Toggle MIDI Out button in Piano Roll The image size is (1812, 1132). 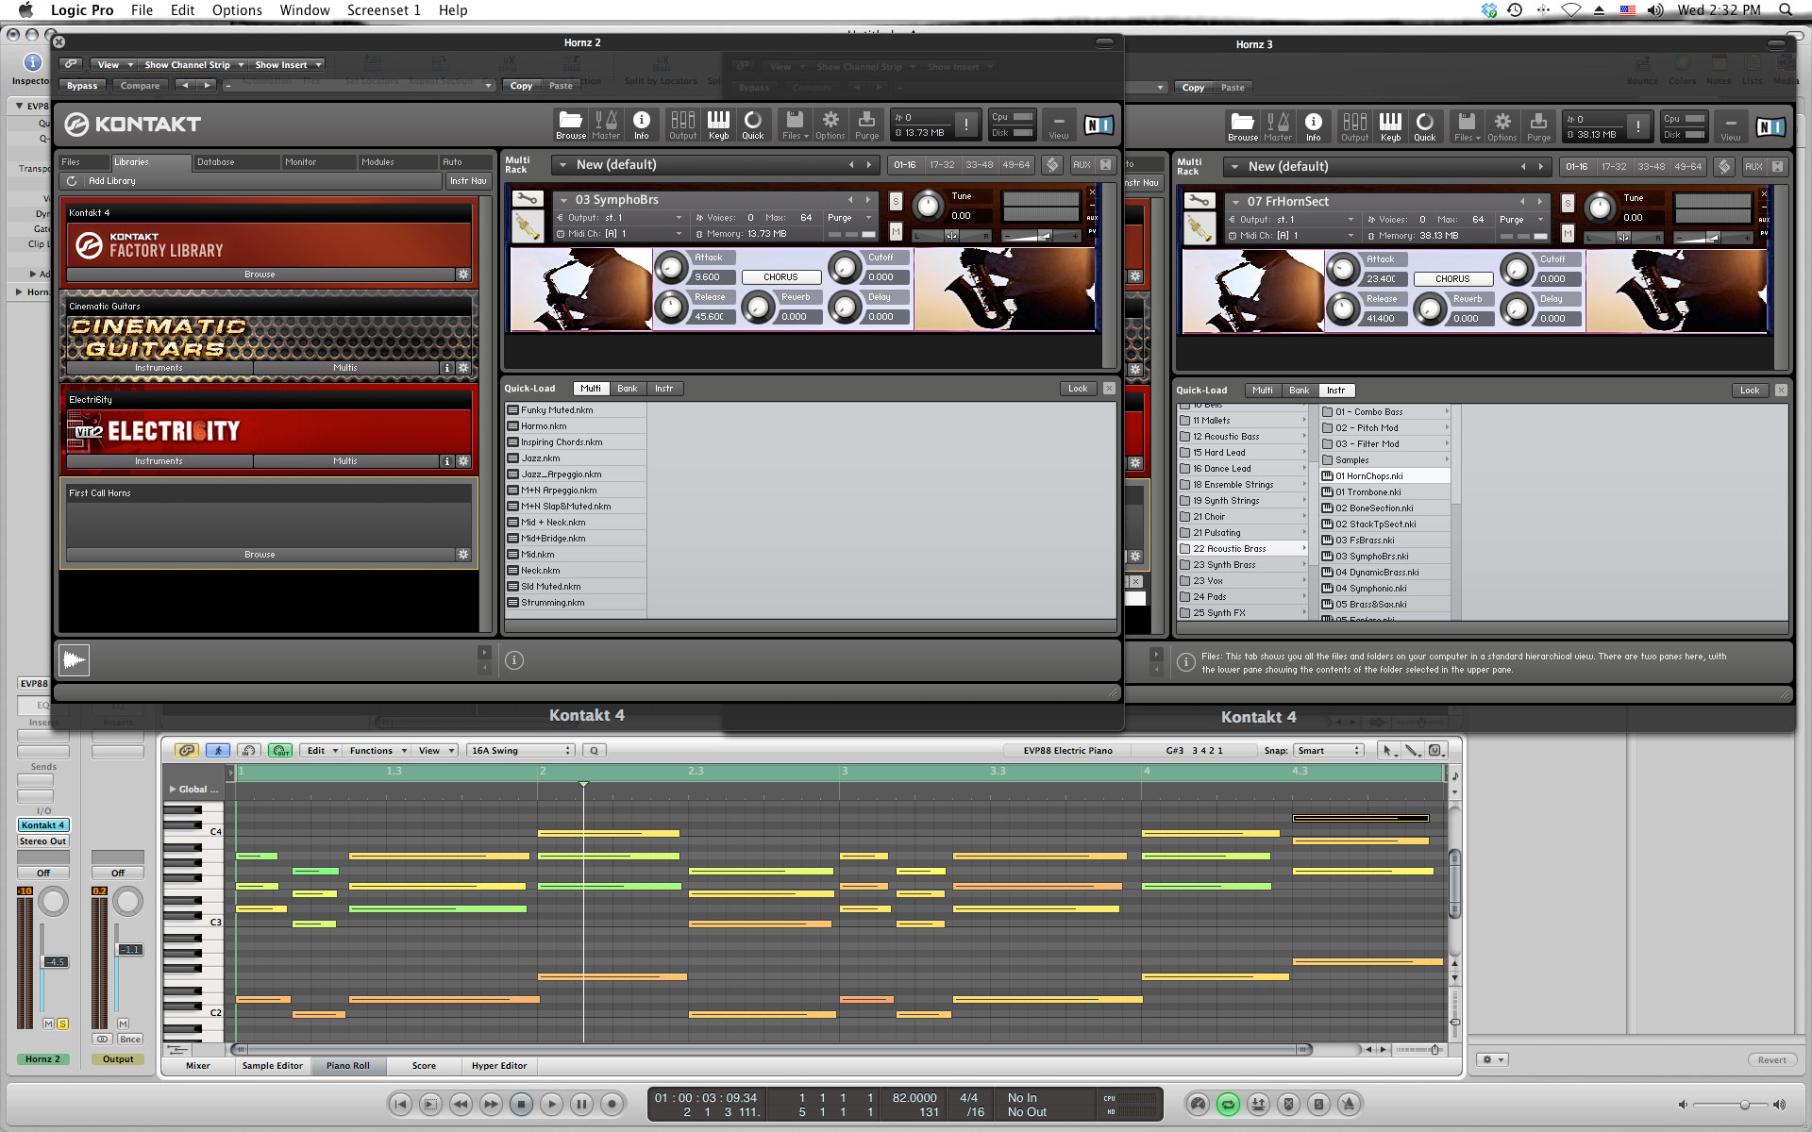click(280, 750)
